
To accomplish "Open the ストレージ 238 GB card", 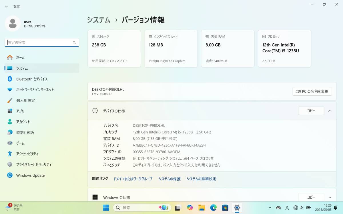I will click(114, 49).
